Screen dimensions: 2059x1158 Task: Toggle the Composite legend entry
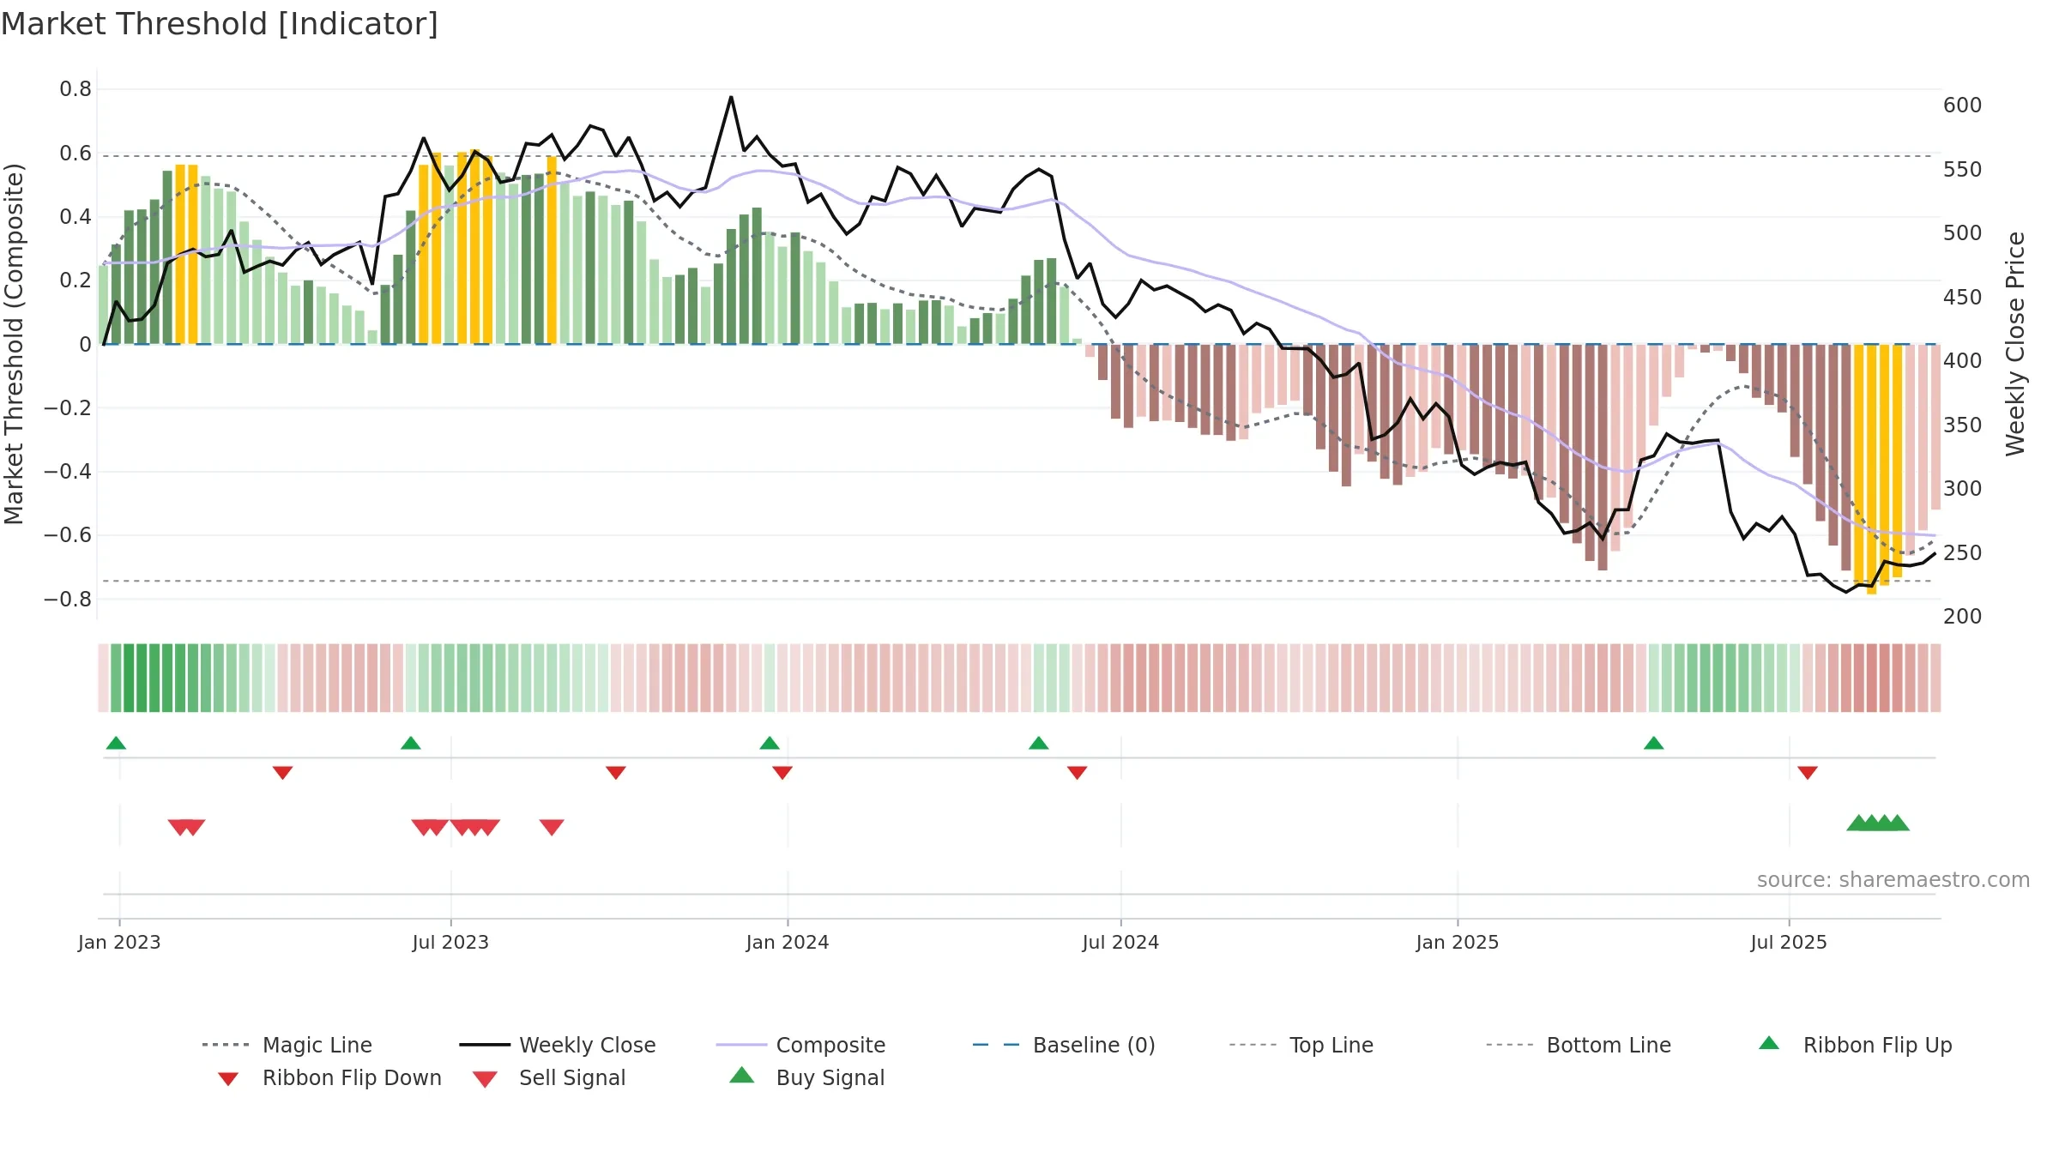tap(800, 1045)
